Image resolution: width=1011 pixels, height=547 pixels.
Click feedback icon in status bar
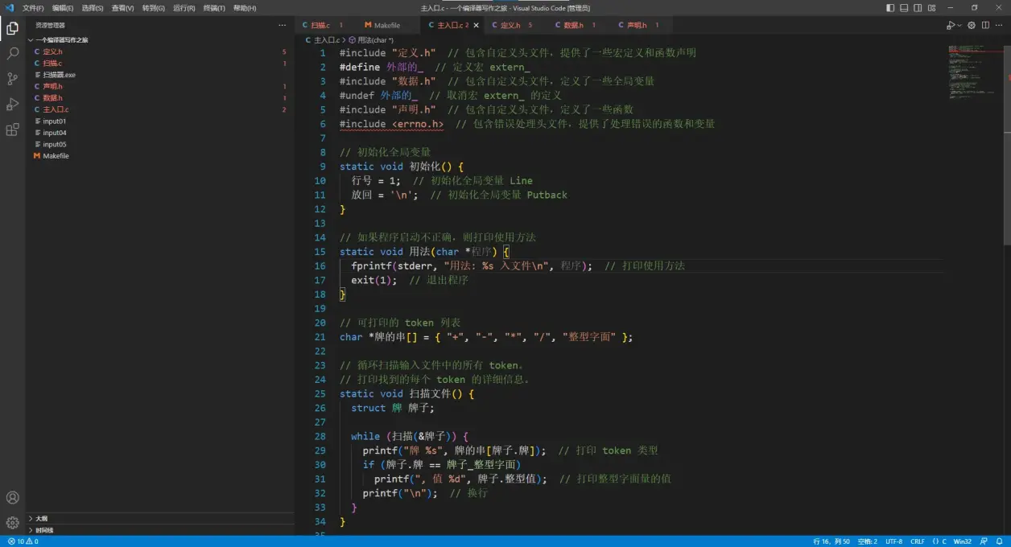coord(984,541)
